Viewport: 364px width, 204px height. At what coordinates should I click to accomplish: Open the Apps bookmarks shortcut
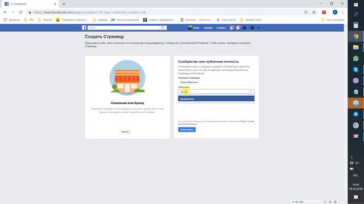(x=11, y=20)
